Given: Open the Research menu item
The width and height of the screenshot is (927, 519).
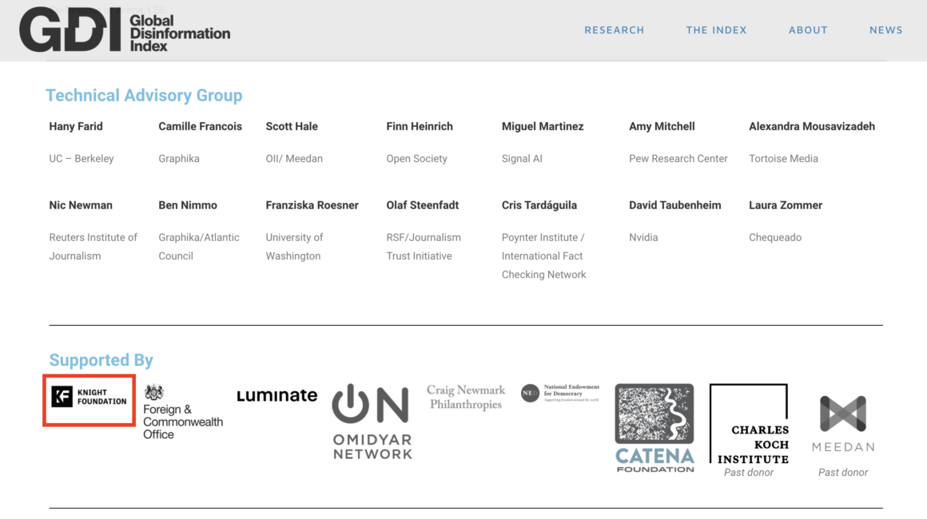Looking at the screenshot, I should click(614, 30).
